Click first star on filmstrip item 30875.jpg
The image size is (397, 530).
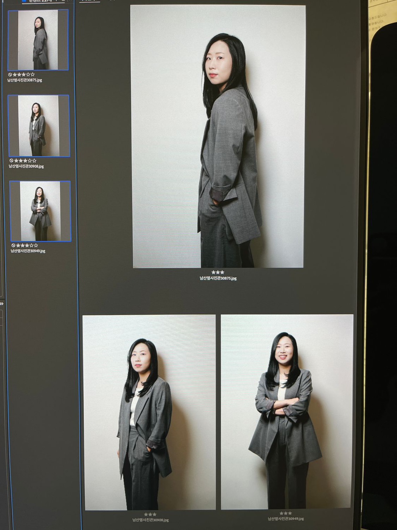click(15, 75)
